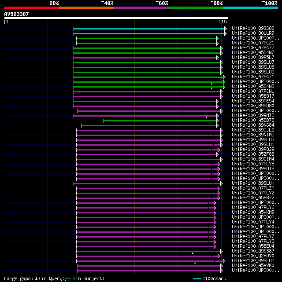The image size is (282, 282).
Task: Click the red 20% identity legend segment
Action: point(32,8)
